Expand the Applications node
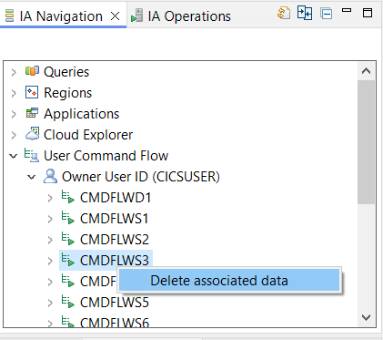 point(14,114)
